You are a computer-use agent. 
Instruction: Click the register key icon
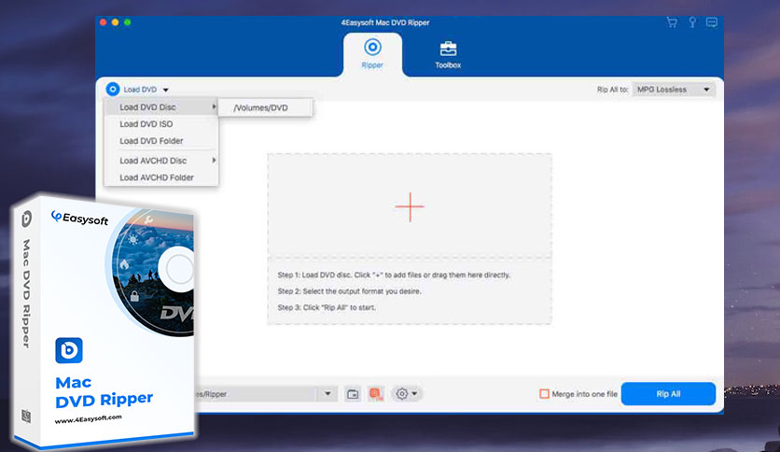tap(692, 22)
